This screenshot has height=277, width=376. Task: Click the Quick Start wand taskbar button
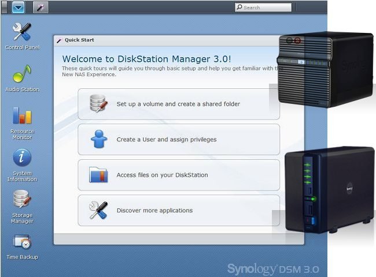pos(40,7)
